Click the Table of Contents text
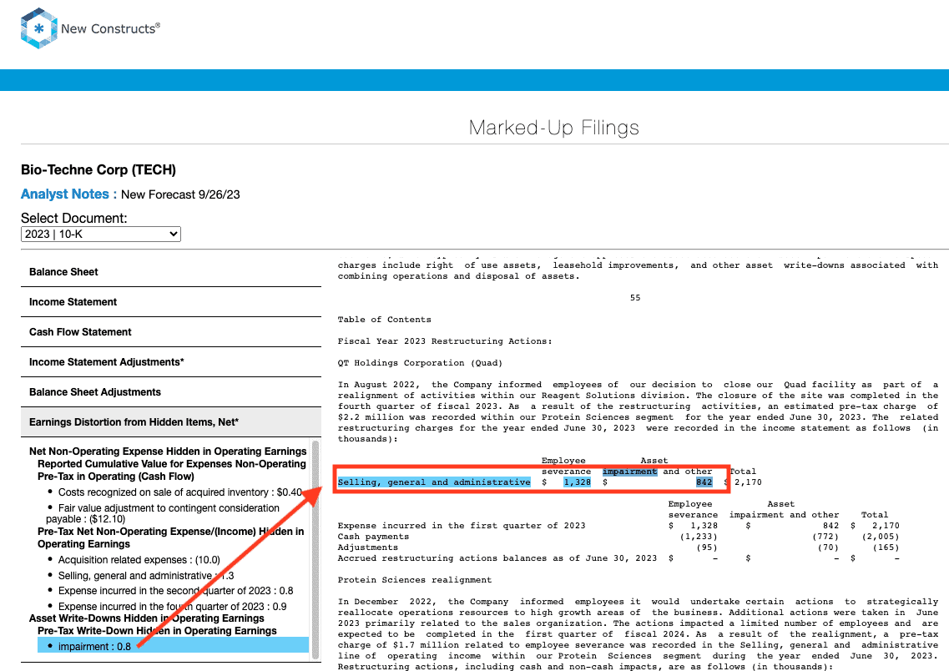 coord(384,320)
